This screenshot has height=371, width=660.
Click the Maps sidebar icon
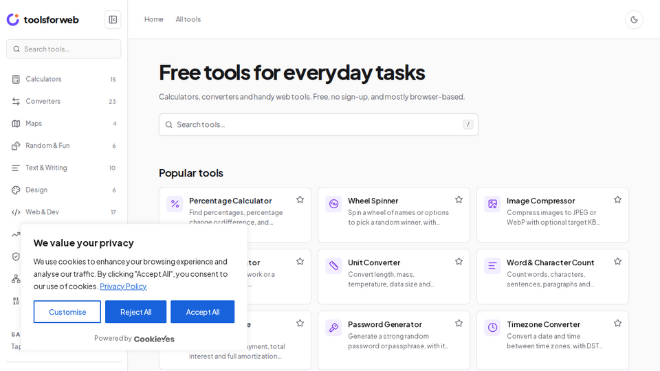click(16, 124)
